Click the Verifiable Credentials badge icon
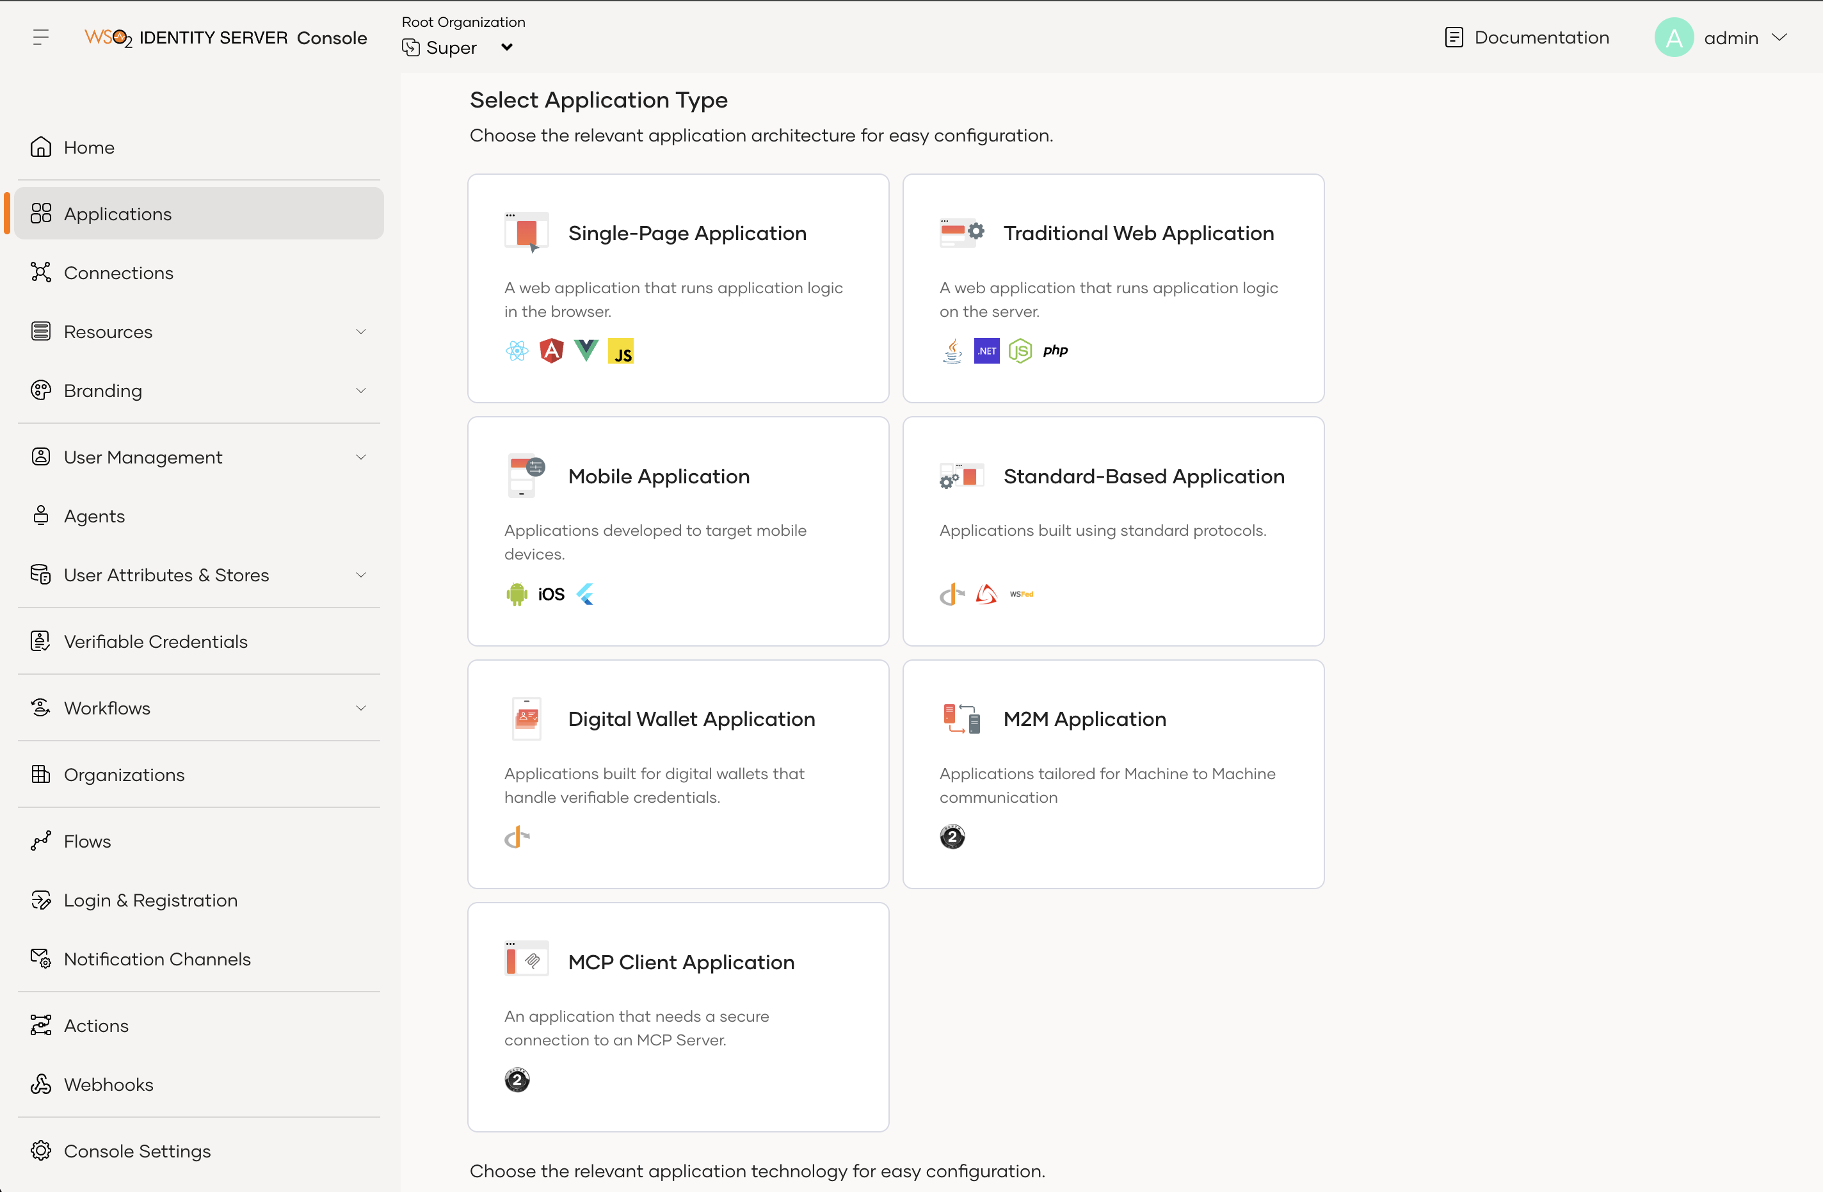1823x1192 pixels. click(40, 641)
